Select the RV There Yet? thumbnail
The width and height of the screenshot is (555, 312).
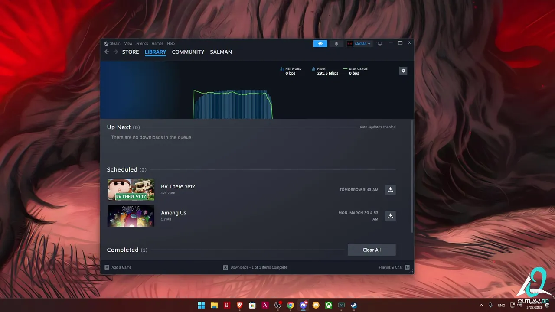(131, 189)
